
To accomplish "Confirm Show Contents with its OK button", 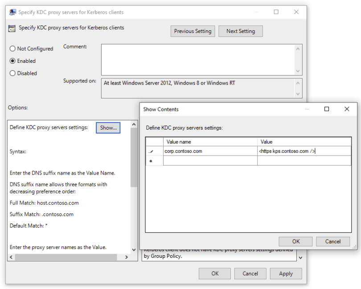I will (295, 241).
